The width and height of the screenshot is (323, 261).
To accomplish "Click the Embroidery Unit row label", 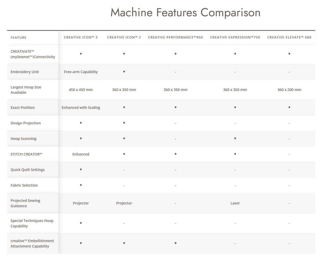I will tap(25, 72).
